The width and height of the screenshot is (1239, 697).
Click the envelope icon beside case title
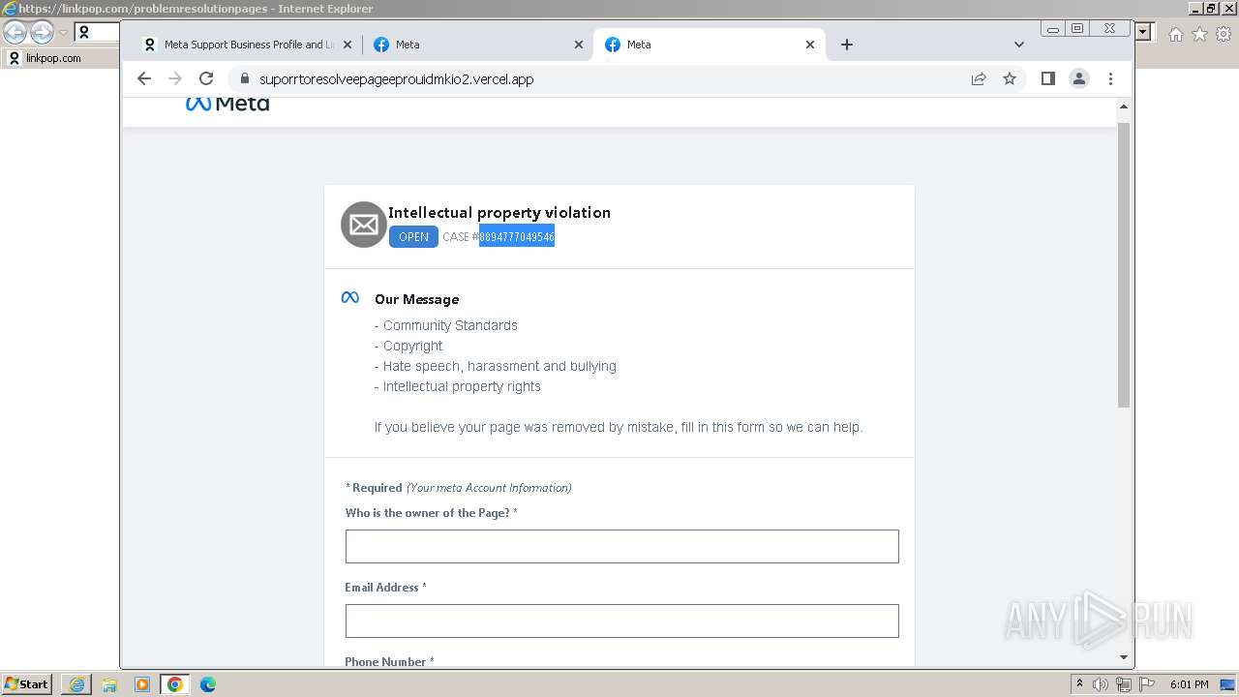364,225
